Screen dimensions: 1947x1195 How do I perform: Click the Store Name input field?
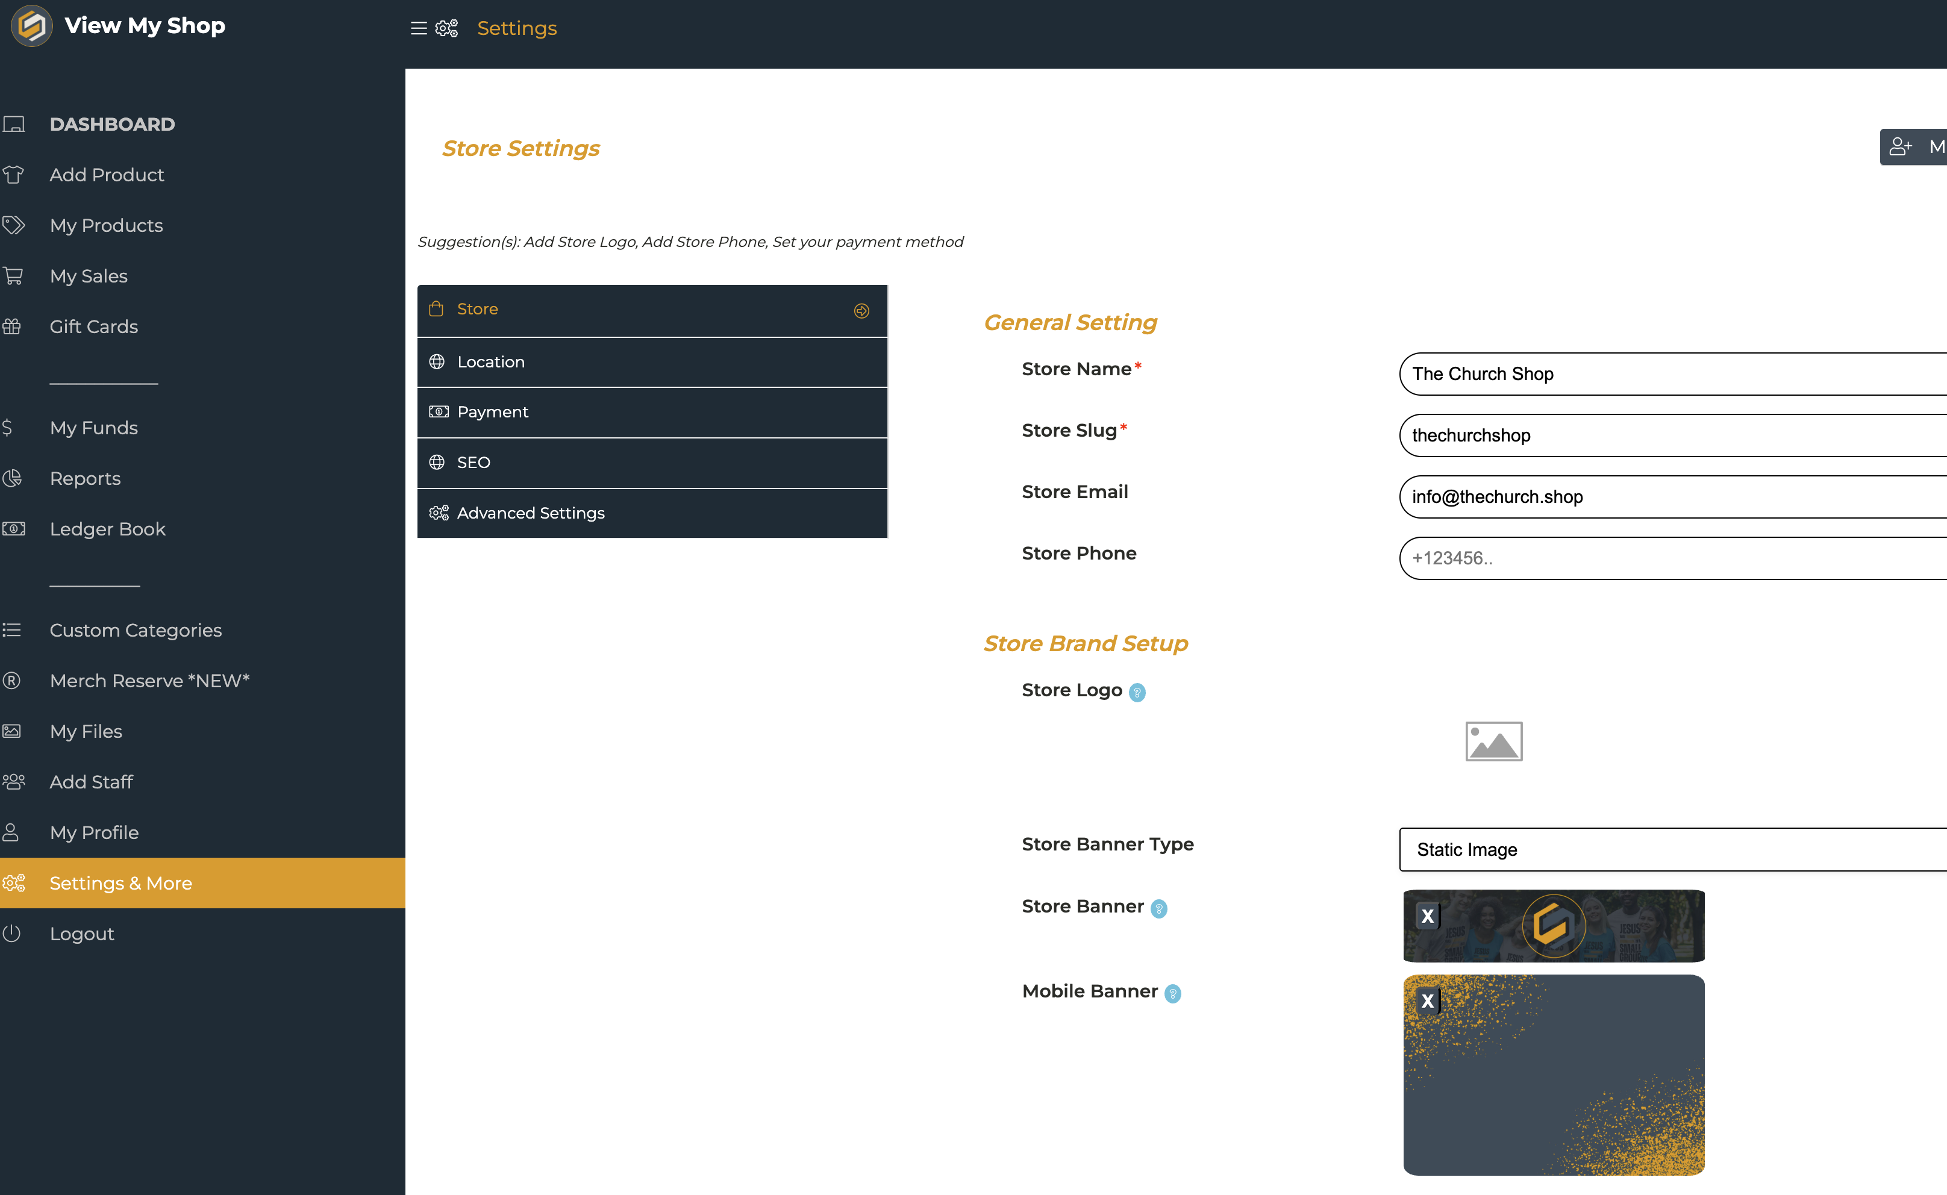pyautogui.click(x=1673, y=374)
